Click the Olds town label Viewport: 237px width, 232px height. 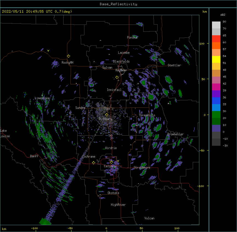(x=107, y=109)
